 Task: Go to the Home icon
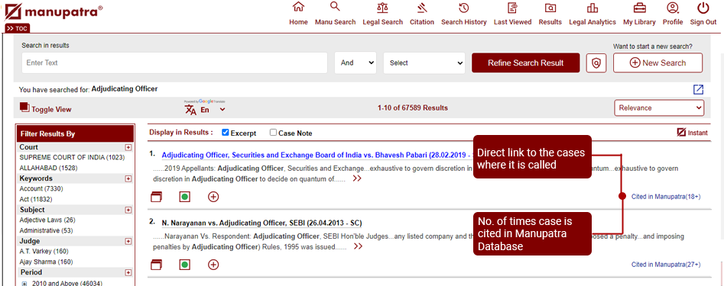coord(298,8)
